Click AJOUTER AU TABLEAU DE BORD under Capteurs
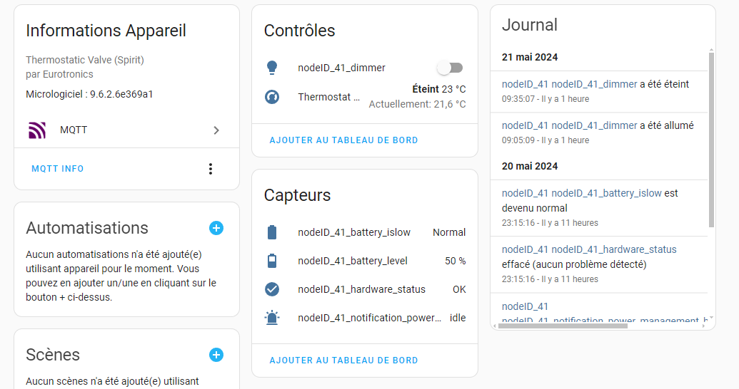 point(343,361)
